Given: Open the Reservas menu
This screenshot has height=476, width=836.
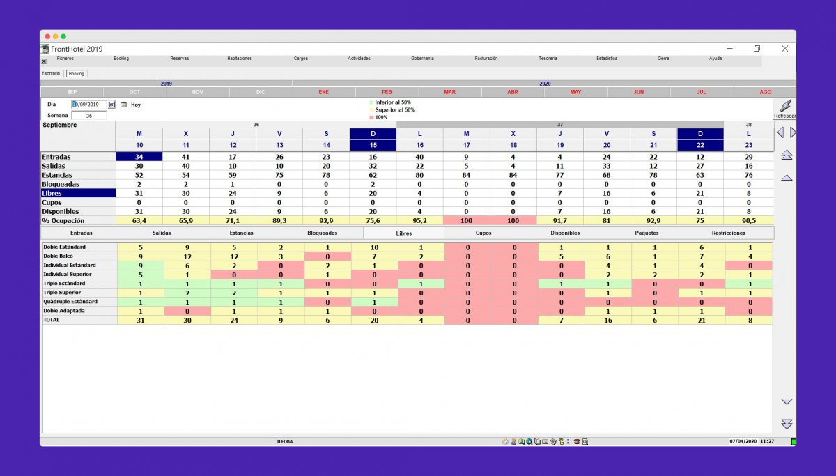Looking at the screenshot, I should click(x=180, y=59).
